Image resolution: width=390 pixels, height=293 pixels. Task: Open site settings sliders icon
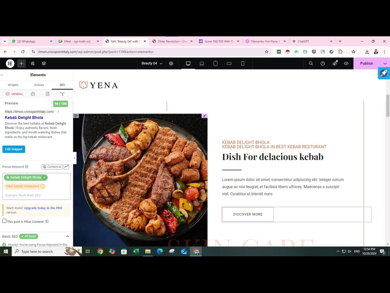click(33, 64)
